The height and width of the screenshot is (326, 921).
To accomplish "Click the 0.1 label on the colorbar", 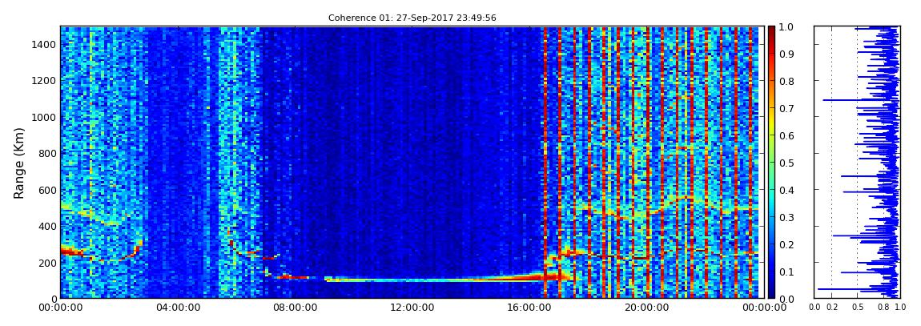I will pos(786,272).
